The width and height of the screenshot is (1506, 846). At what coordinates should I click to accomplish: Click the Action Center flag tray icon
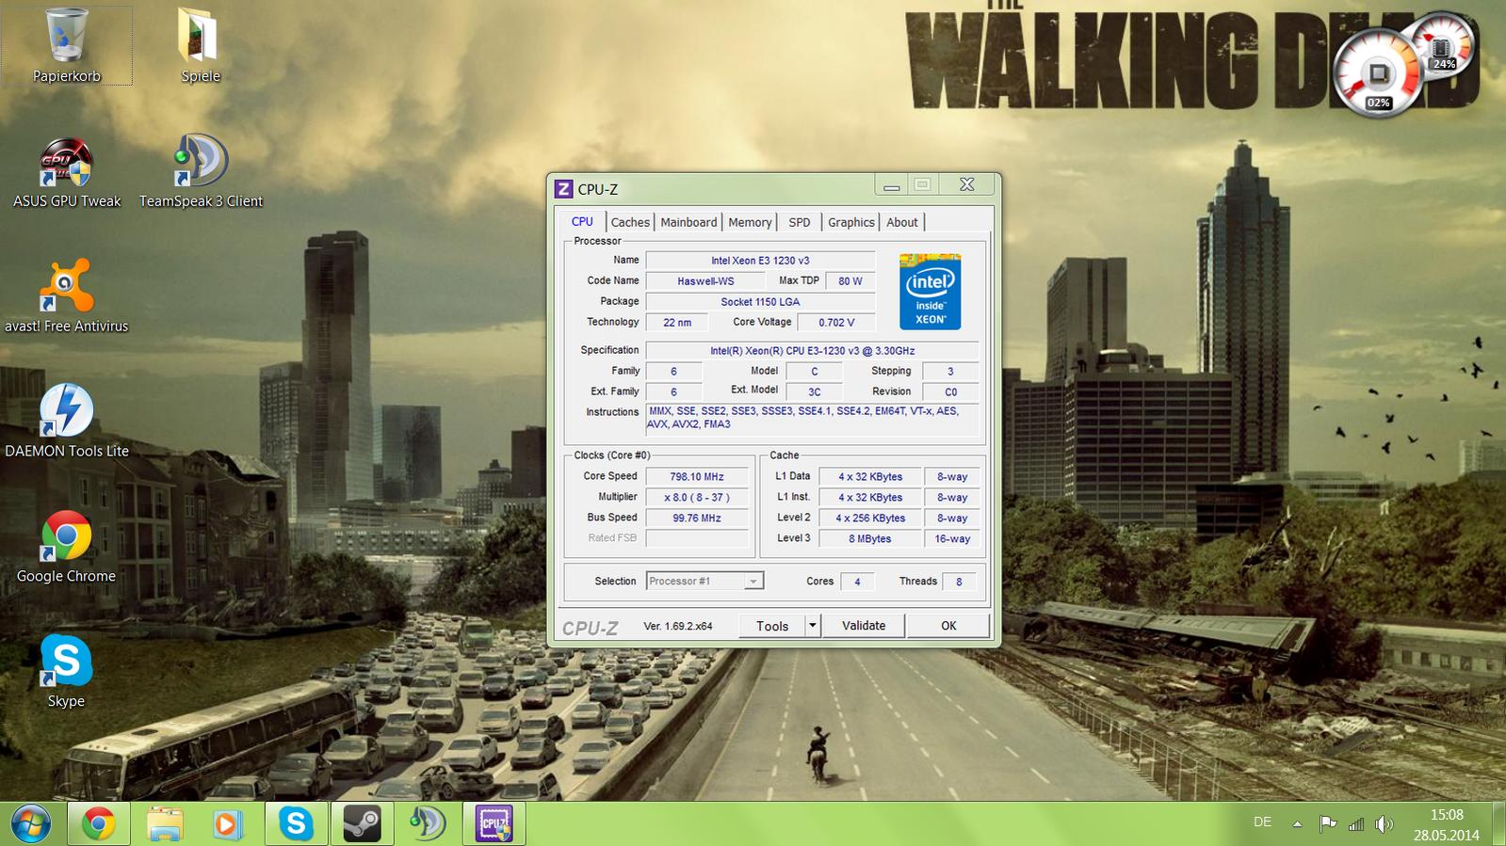(1328, 824)
